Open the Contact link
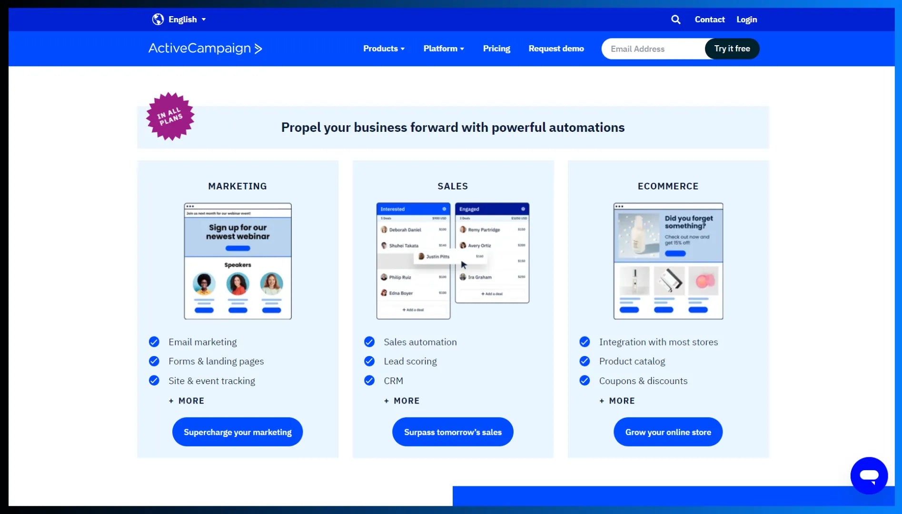902x514 pixels. click(x=709, y=20)
